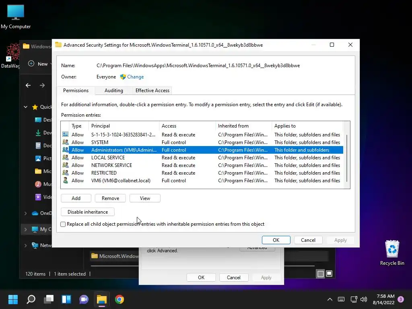
Task: Click Disable inheritance
Action: (x=88, y=212)
